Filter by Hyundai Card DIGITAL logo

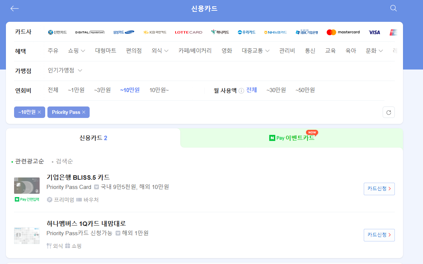pyautogui.click(x=90, y=32)
